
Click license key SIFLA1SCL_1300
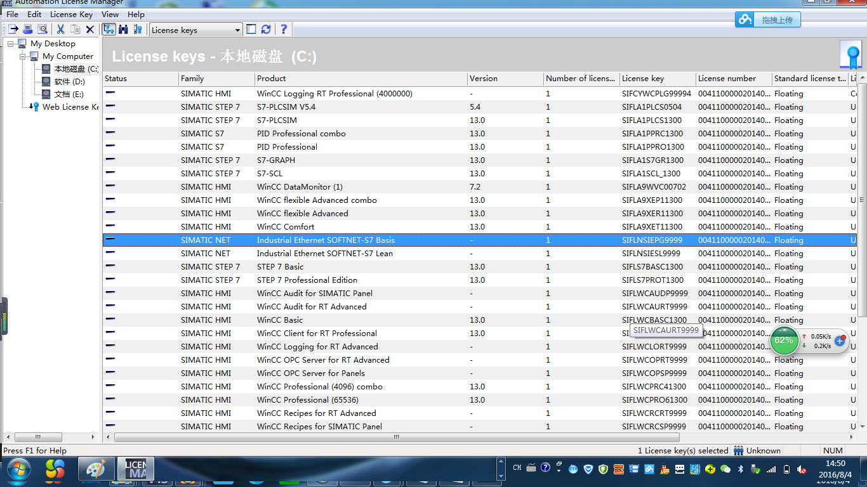(651, 174)
